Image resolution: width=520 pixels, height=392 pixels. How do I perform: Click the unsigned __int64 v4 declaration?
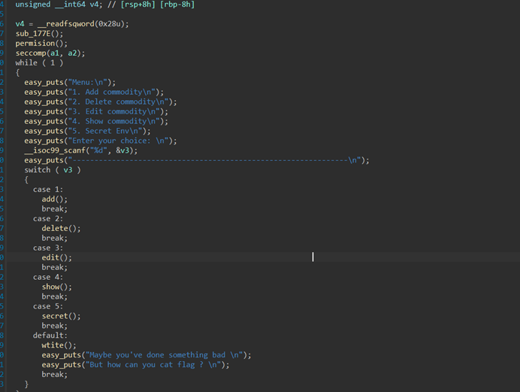point(59,5)
